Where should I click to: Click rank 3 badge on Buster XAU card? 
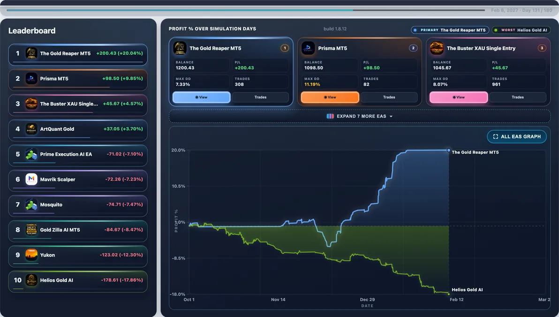(542, 48)
